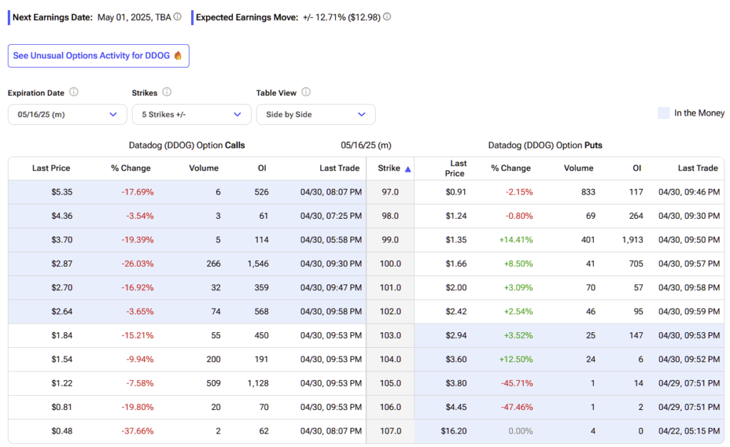
Task: Click call change value -3.65%
Action: click(x=140, y=312)
